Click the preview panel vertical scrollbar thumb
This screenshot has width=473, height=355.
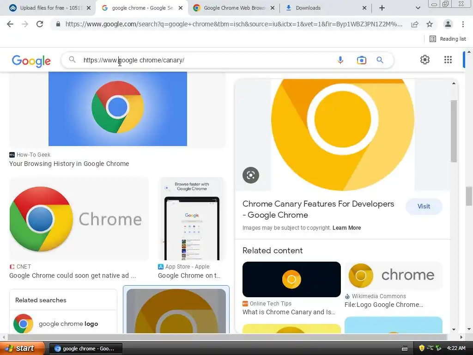tap(454, 131)
